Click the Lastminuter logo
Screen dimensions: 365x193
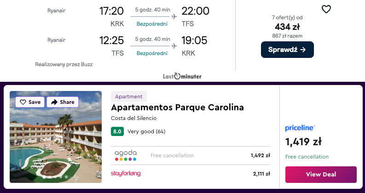coord(182,76)
